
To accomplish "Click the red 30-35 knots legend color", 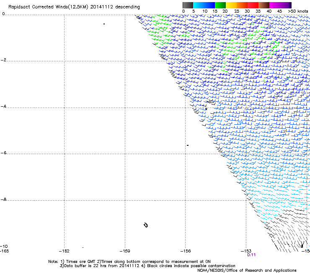I will tap(253, 5).
